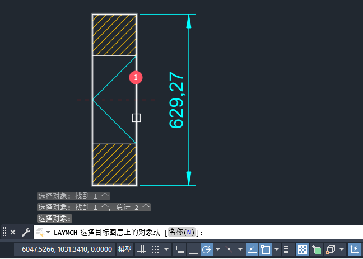Toggle 3D object snap cube icon
The height and width of the screenshot is (259, 363).
click(x=331, y=249)
